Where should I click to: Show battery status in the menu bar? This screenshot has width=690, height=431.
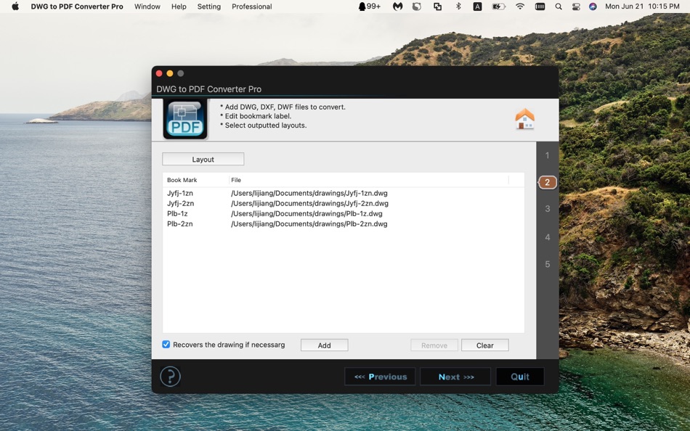tap(498, 6)
